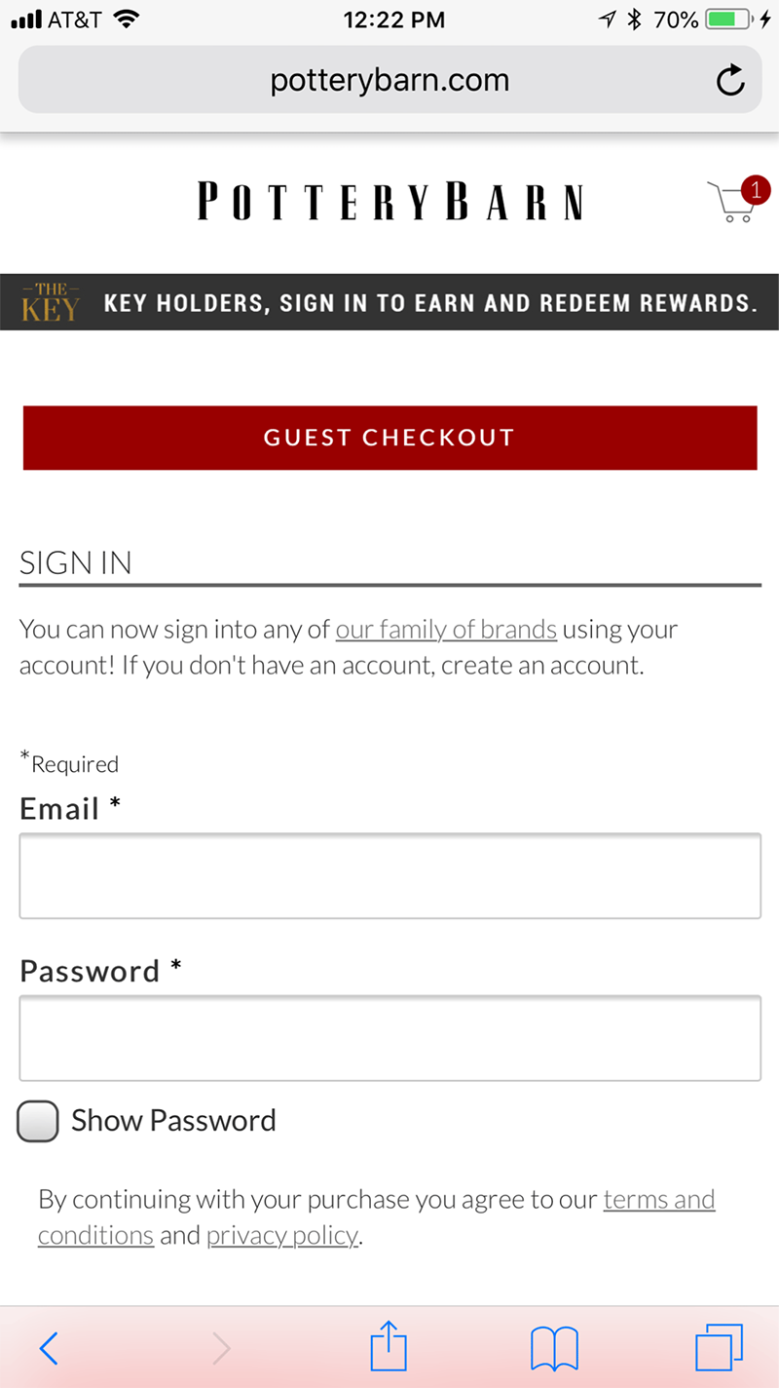Image resolution: width=779 pixels, height=1388 pixels.
Task: Open the privacy policy link
Action: [282, 1236]
